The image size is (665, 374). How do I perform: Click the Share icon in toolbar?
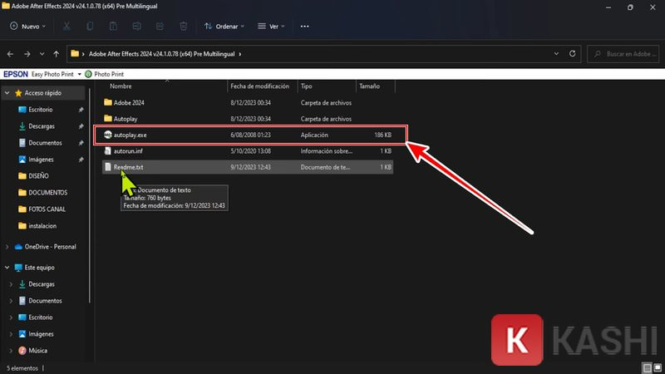160,27
